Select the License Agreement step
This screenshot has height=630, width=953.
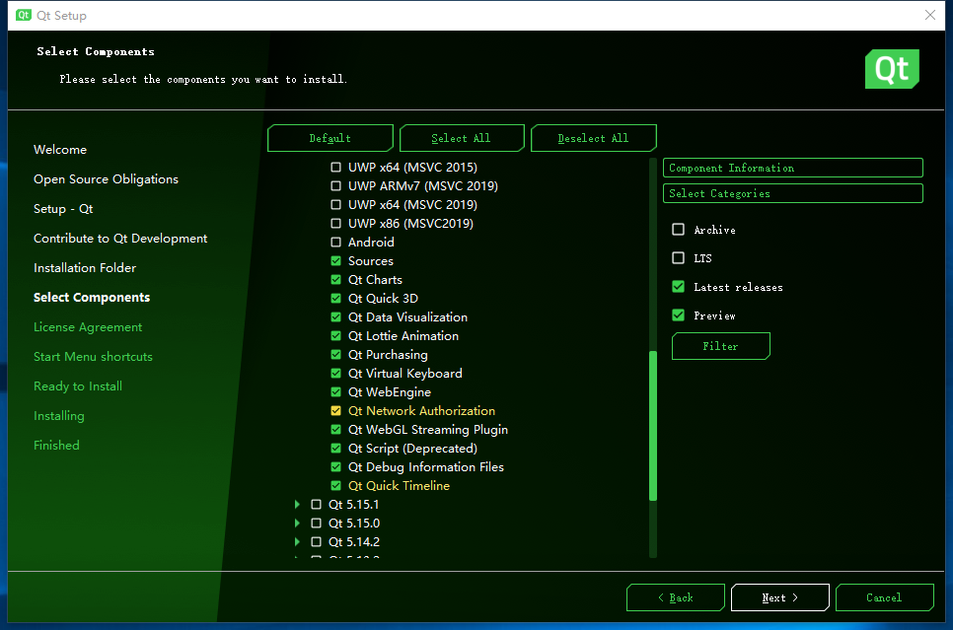(88, 327)
